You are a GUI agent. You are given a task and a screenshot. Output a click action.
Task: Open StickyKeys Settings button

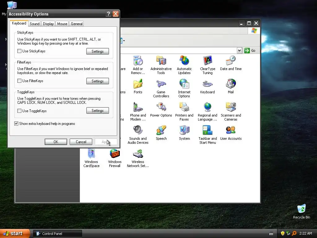click(98, 51)
